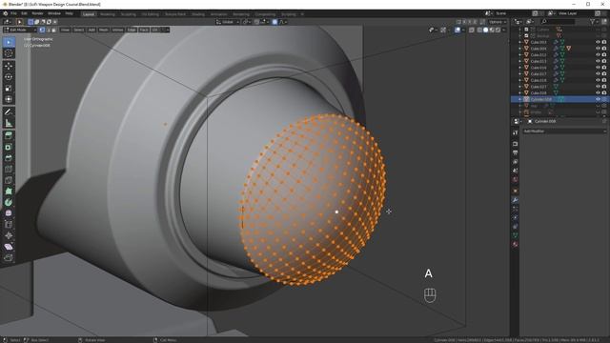Screen dimensions: 610x343
Task: Select the Rip Region tool
Action: click(x=9, y=258)
